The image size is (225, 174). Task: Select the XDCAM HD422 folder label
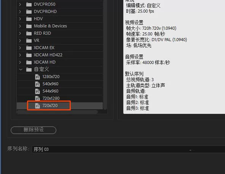pos(48,55)
